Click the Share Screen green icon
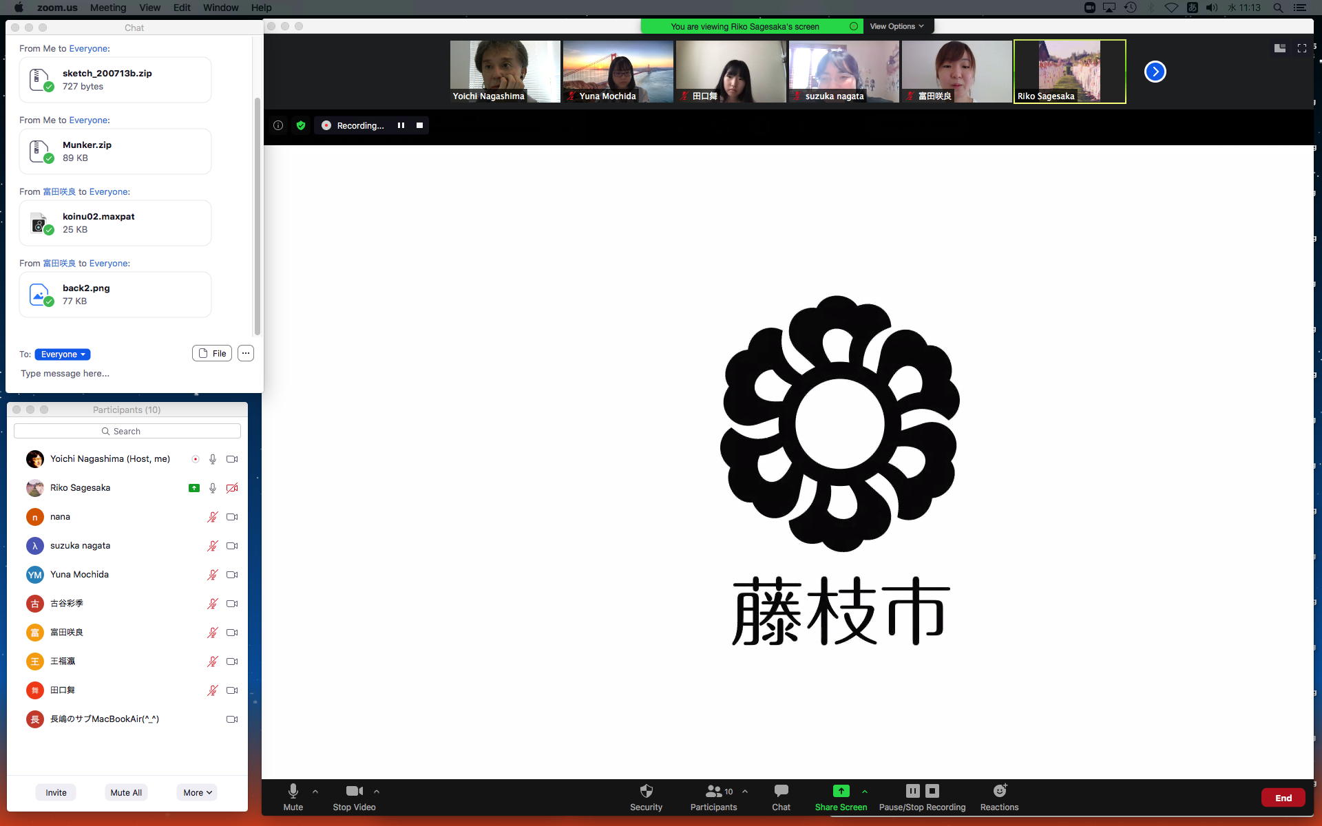 [x=841, y=791]
